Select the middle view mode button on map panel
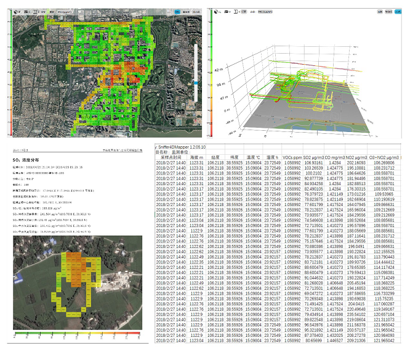410x351 pixels. coord(186,12)
